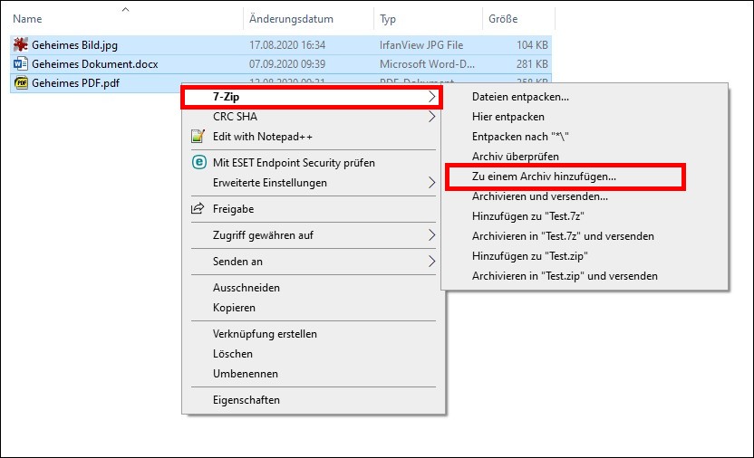Click Archiv überprüfen entry

pos(514,157)
